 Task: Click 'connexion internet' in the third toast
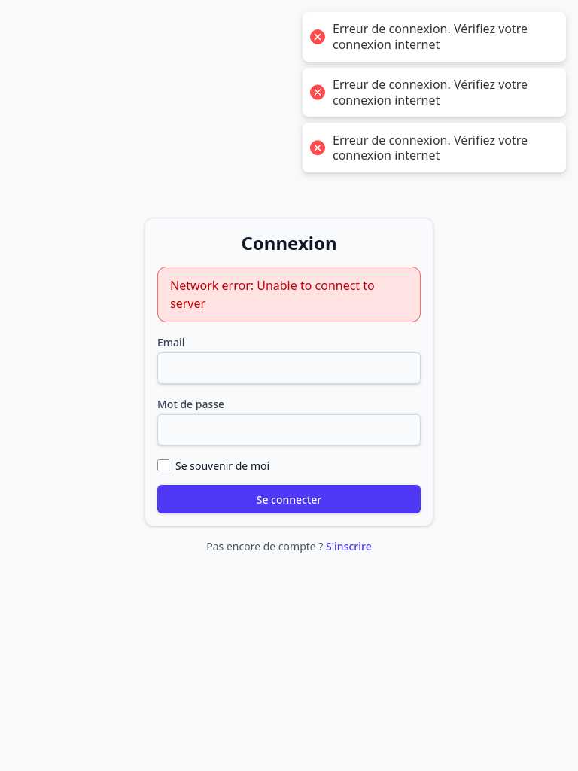click(x=386, y=155)
